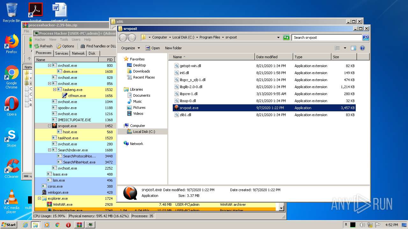
Task: Switch to the Services tab
Action: pos(62,53)
